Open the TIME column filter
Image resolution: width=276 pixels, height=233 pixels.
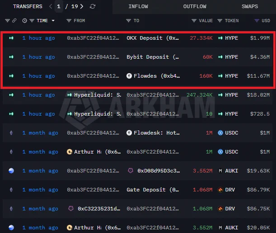[x=32, y=21]
